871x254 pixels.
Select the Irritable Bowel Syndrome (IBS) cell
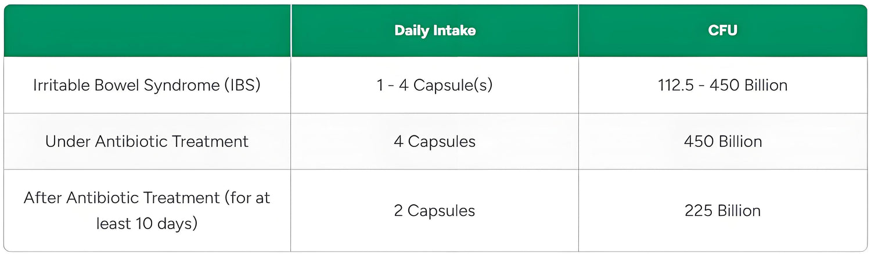(147, 85)
